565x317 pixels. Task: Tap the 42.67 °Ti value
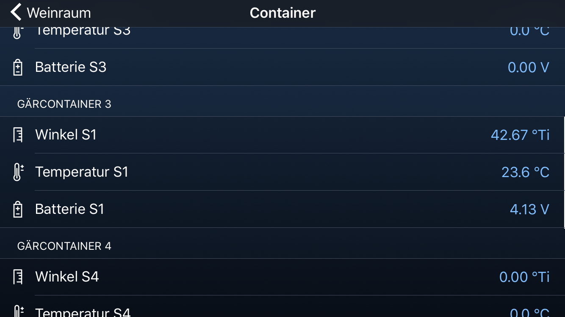coord(520,135)
